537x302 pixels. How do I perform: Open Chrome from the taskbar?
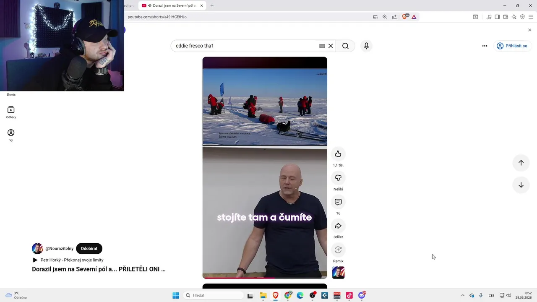[288, 295]
